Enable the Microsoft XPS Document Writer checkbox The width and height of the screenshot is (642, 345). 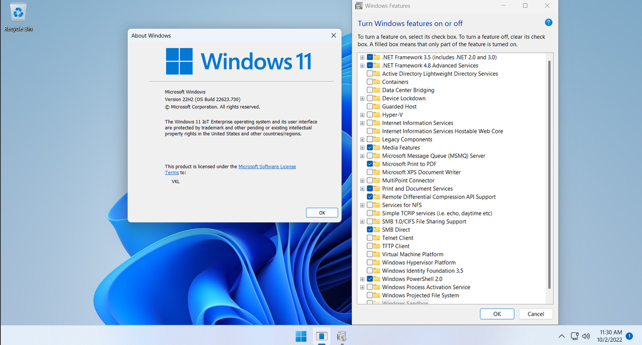[x=370, y=172]
